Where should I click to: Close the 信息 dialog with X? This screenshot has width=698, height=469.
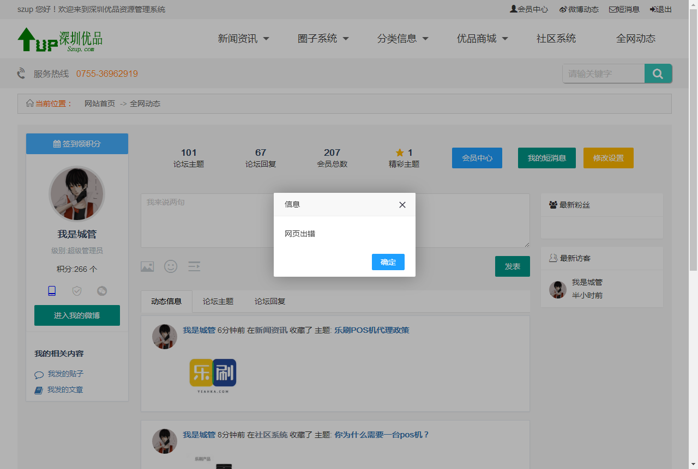point(402,205)
